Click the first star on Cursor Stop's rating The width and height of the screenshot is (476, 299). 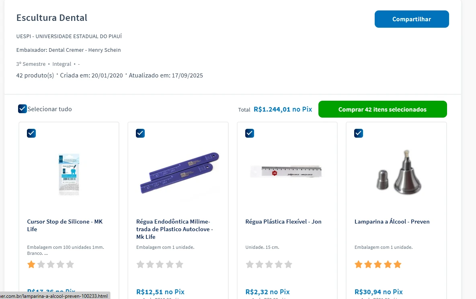tap(31, 264)
